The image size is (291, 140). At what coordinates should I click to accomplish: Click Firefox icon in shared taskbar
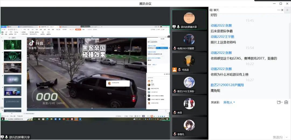(64, 119)
